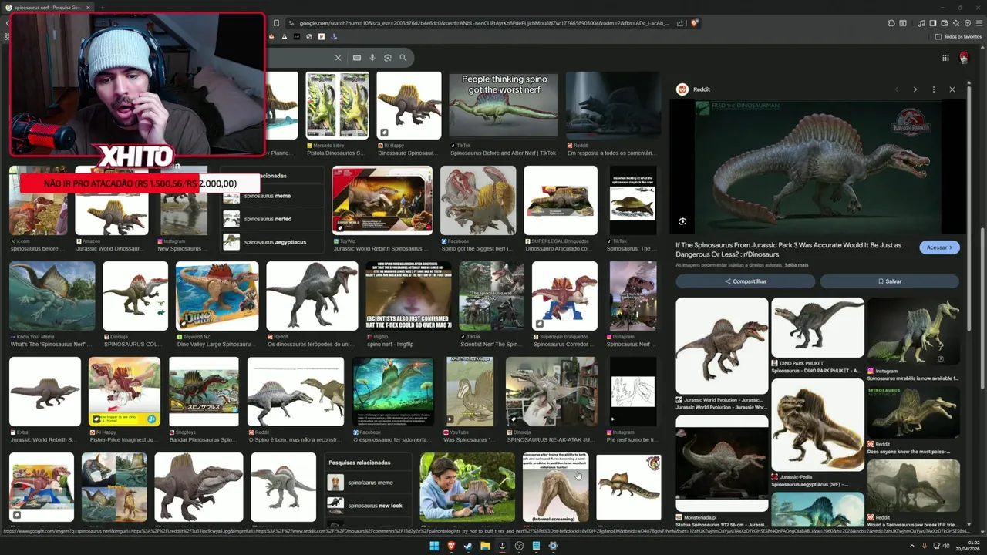The image size is (987, 555).
Task: Open ToyWiz Jurassic World Rebirth thumbnail
Action: pos(382,200)
